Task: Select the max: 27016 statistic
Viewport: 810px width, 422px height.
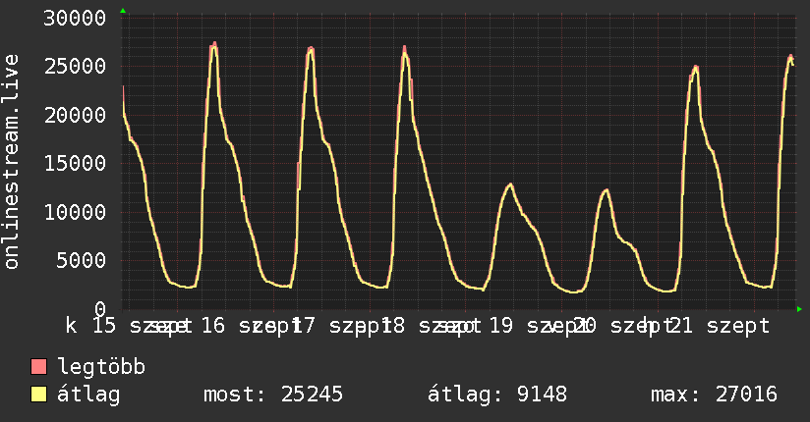Action: pyautogui.click(x=714, y=395)
